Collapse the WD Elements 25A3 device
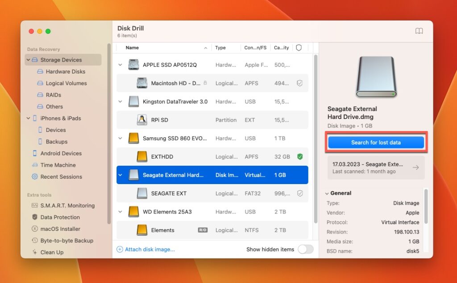 coord(120,212)
